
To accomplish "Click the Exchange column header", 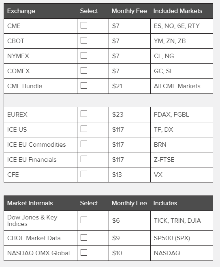I will [x=21, y=11].
